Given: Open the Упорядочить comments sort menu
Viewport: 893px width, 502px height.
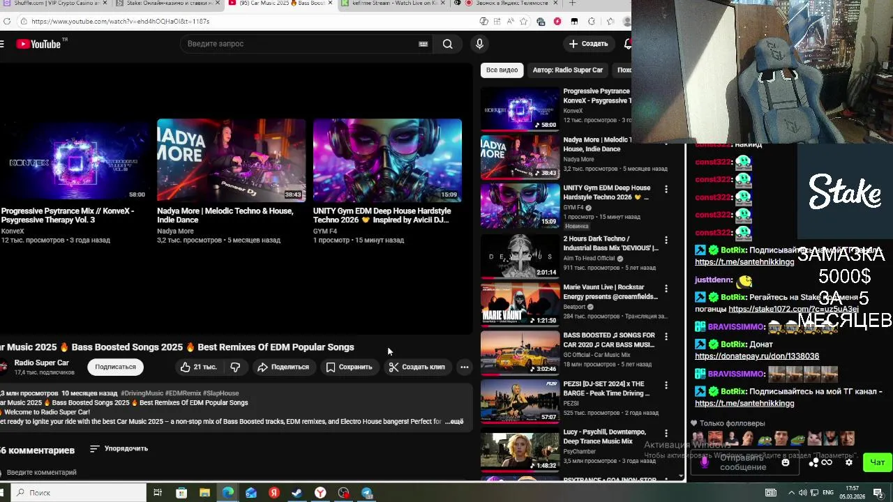Looking at the screenshot, I should click(x=119, y=449).
